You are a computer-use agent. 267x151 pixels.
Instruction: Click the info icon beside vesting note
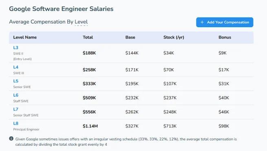[11, 139]
